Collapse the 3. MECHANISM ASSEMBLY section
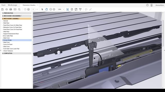Screen dimensions: 165x92 click(x=16, y=19)
